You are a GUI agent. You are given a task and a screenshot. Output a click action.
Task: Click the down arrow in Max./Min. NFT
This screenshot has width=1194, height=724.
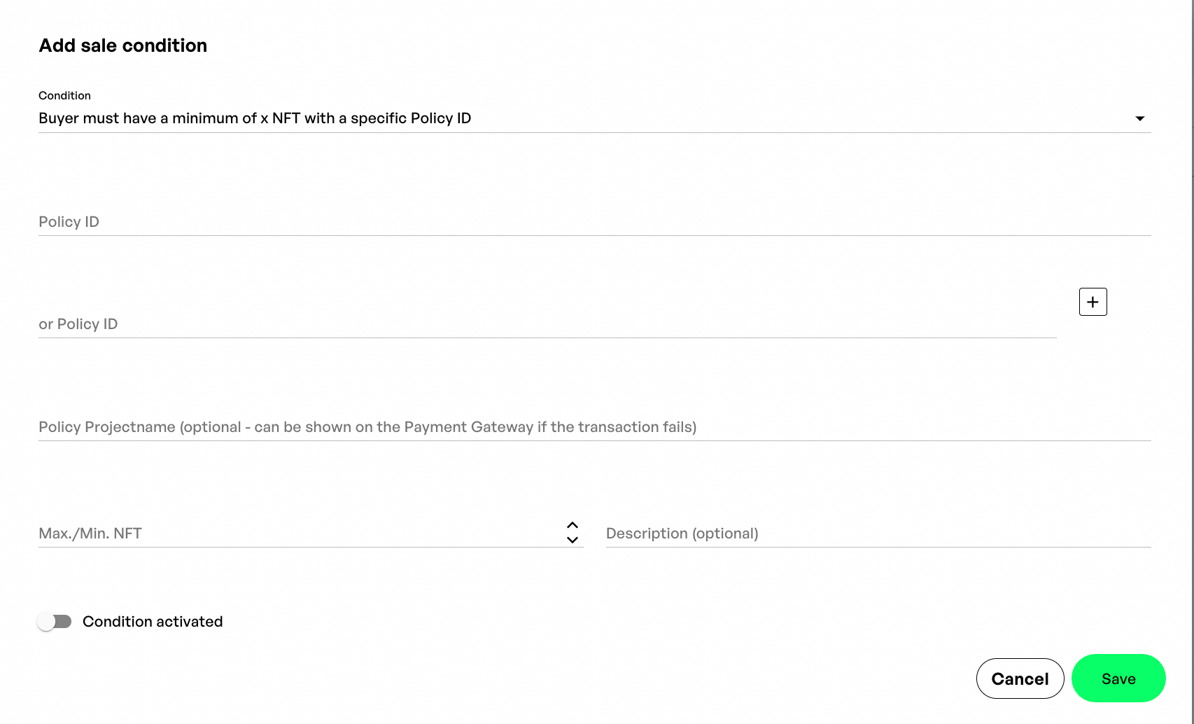(572, 540)
